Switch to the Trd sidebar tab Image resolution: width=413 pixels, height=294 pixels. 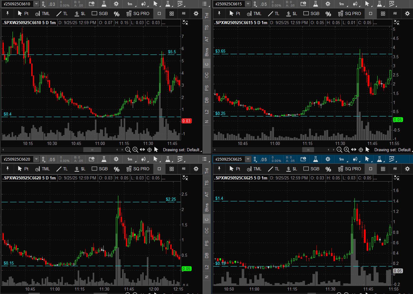click(x=207, y=15)
